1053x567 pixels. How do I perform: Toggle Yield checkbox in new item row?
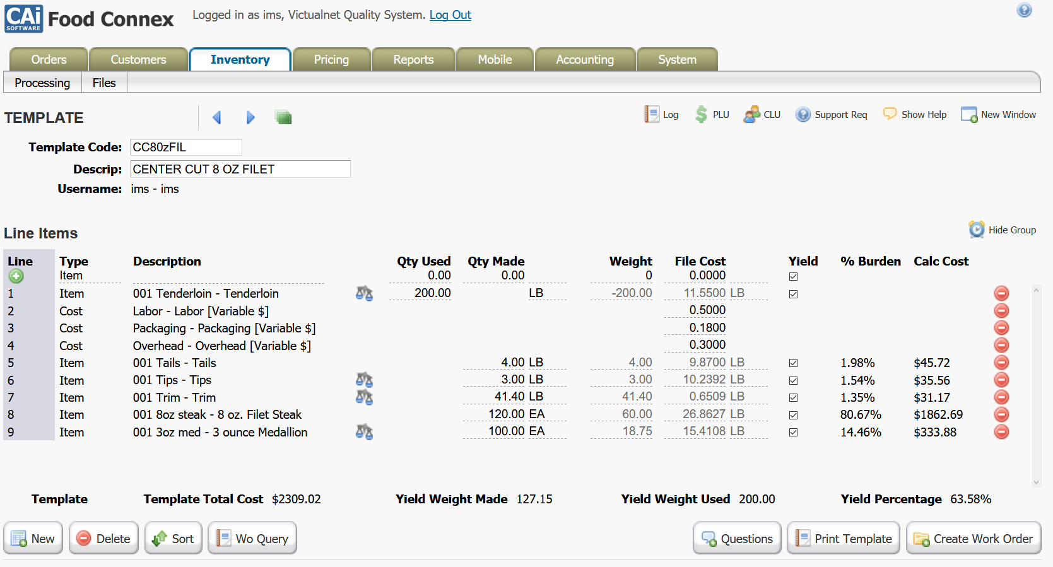[x=793, y=276]
